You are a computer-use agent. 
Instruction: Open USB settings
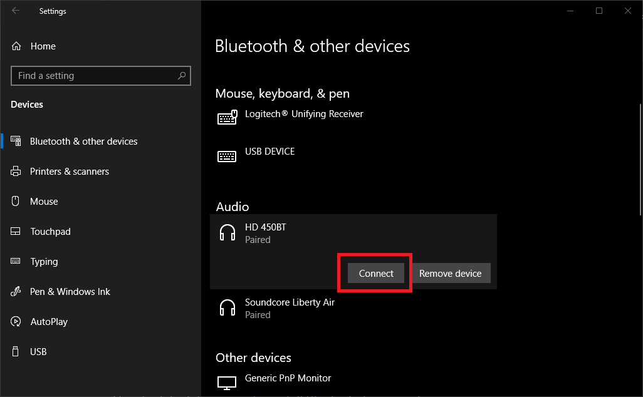click(x=38, y=351)
